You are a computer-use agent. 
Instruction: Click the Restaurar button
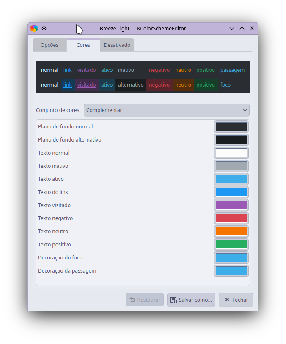pos(145,300)
